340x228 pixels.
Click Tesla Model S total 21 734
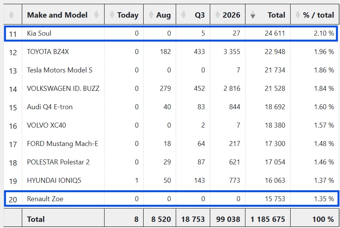(275, 70)
